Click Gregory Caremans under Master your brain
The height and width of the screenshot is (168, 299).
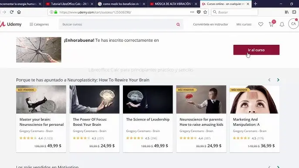[x=36, y=131]
